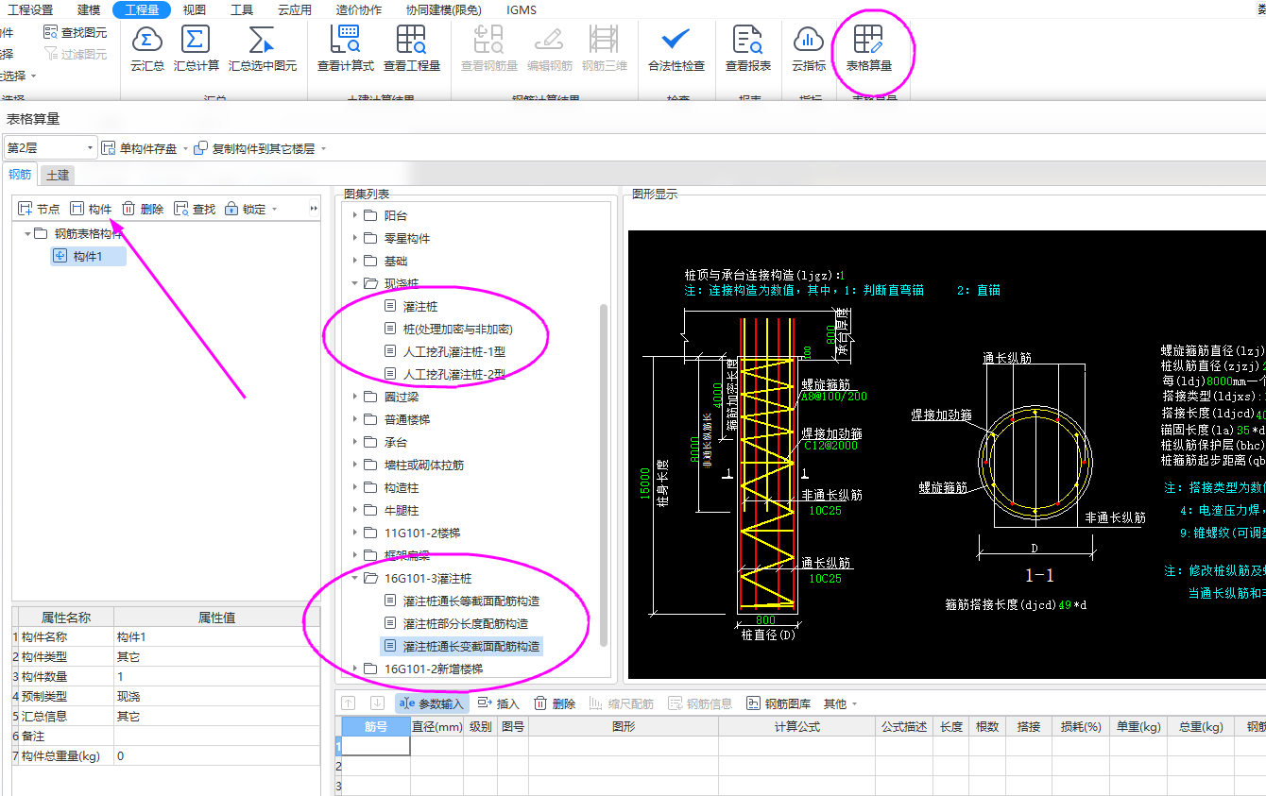Click 备注 property value cell
This screenshot has width=1266, height=796.
click(216, 736)
